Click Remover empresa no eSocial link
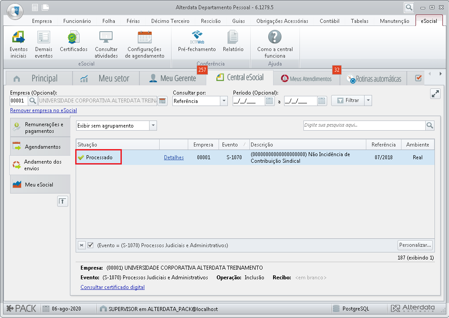 44,110
